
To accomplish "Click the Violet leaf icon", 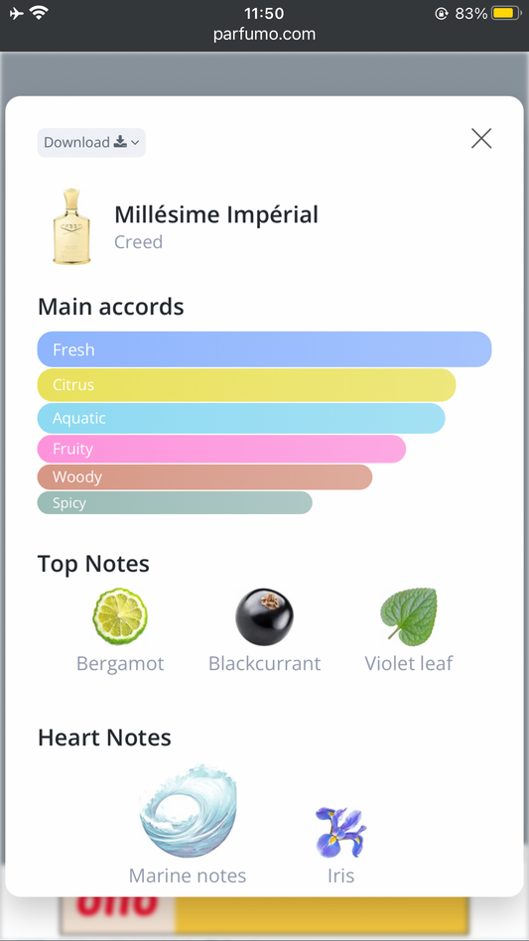I will pyautogui.click(x=409, y=617).
